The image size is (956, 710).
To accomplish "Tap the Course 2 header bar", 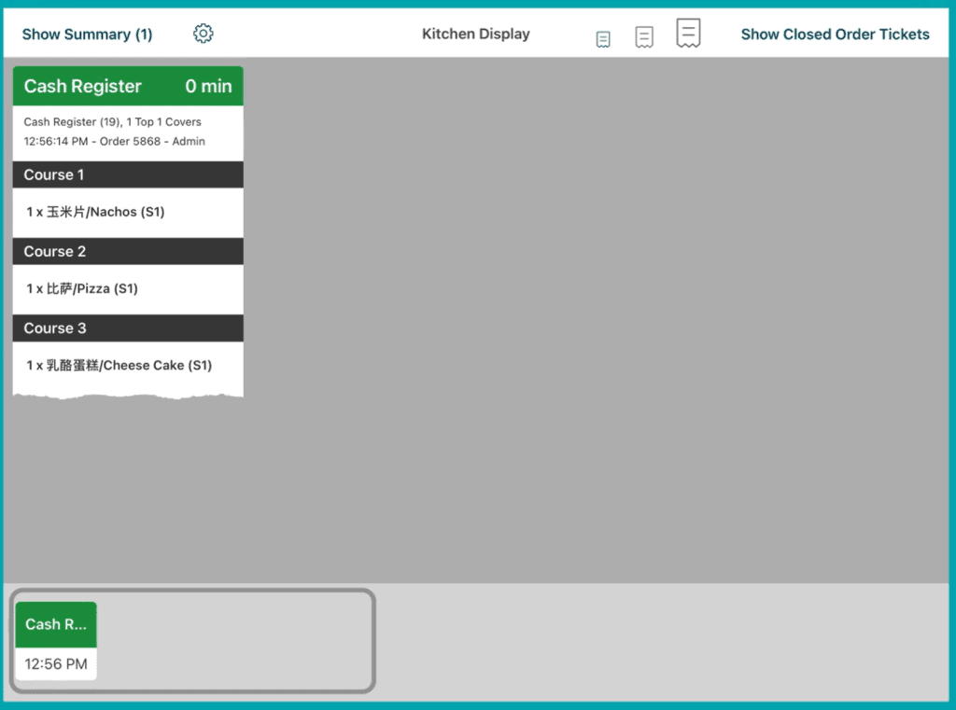I will pyautogui.click(x=128, y=252).
